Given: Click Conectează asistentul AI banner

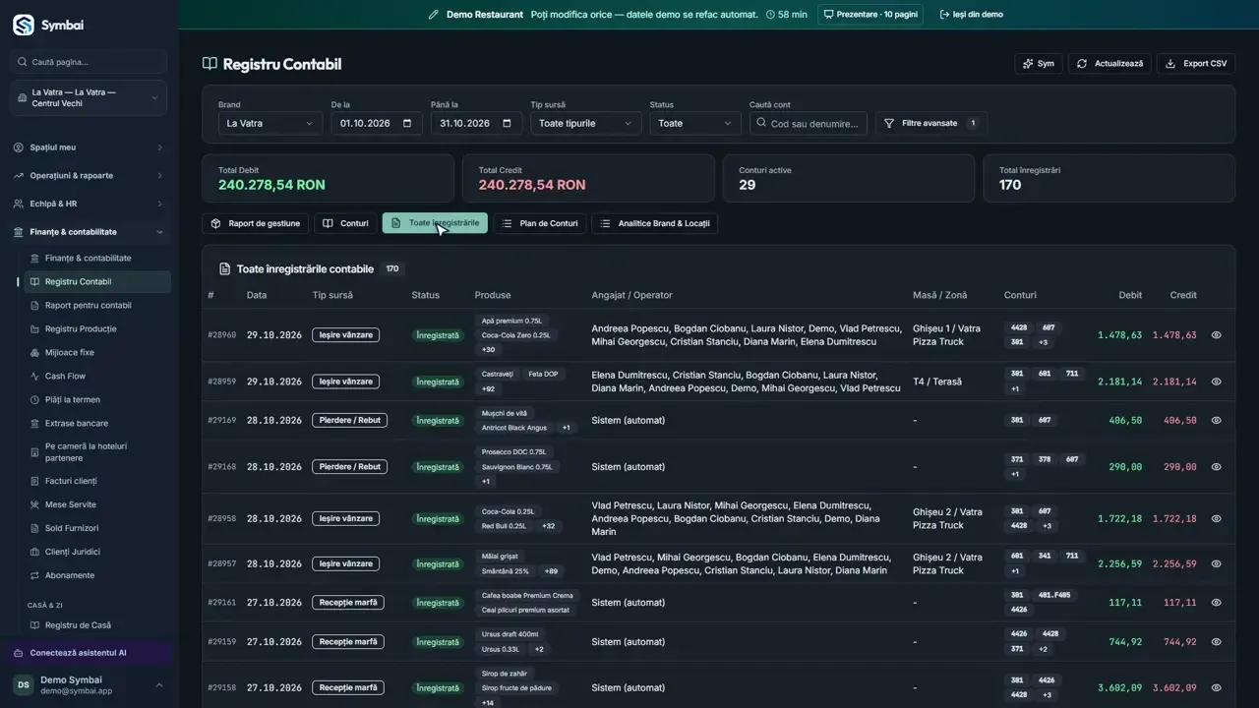Looking at the screenshot, I should tap(89, 653).
